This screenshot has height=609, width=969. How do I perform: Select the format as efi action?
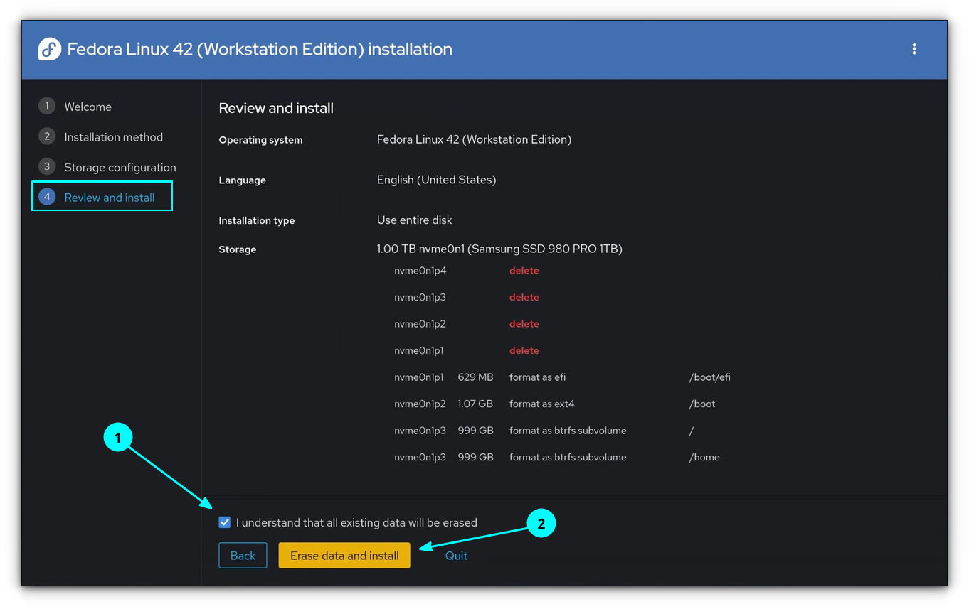point(537,377)
